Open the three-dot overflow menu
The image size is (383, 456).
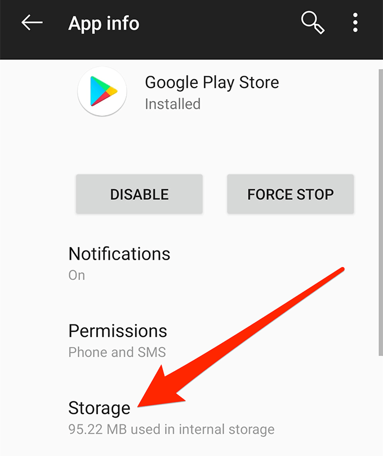(x=355, y=23)
